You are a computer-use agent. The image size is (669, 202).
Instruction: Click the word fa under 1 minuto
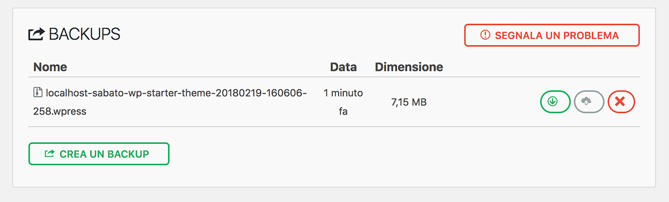pos(343,111)
